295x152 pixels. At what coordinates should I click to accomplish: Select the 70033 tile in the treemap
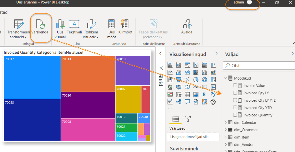pos(32,120)
